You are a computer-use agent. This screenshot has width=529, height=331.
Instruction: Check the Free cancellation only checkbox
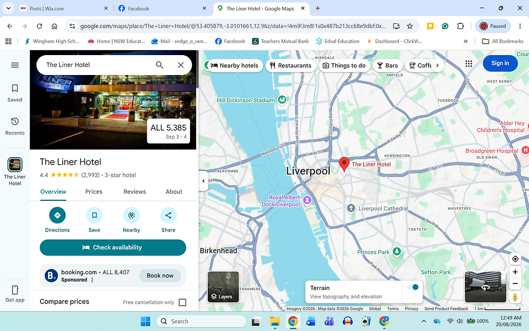[x=182, y=302]
